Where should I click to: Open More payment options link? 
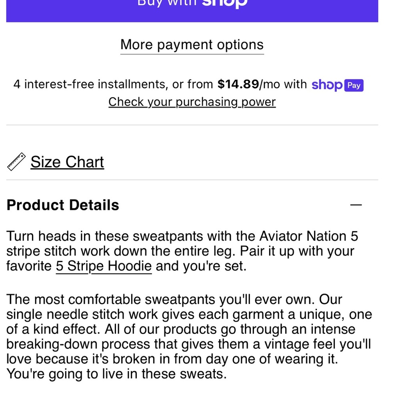(192, 46)
